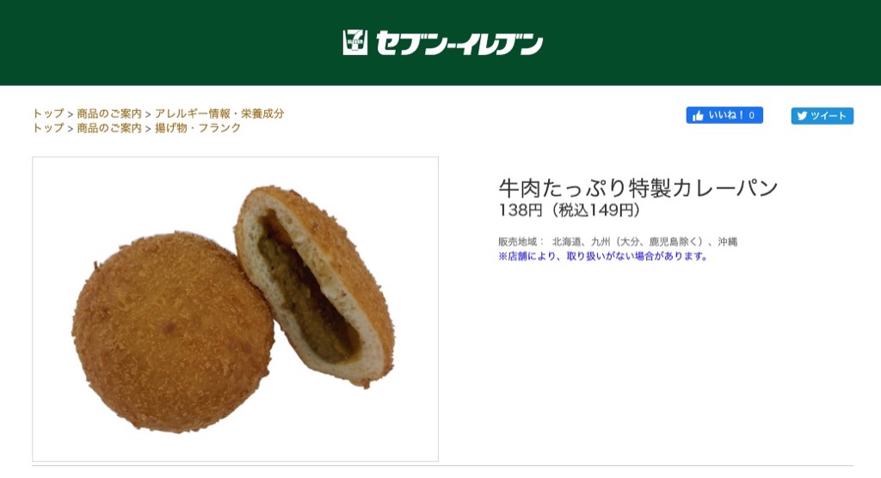The image size is (881, 478).
Task: Open 揚げ物・フランク category link
Action: pos(198,128)
